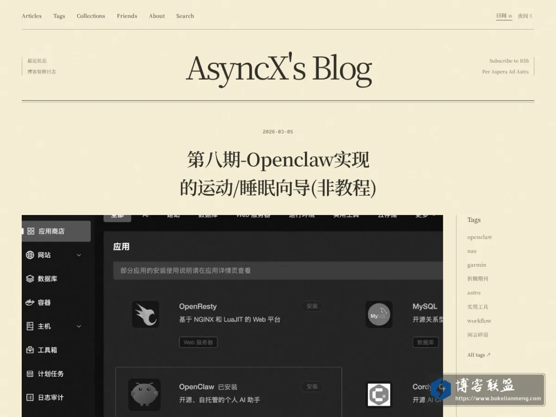Open the About page
Viewport: 556px width, 417px height.
click(157, 16)
